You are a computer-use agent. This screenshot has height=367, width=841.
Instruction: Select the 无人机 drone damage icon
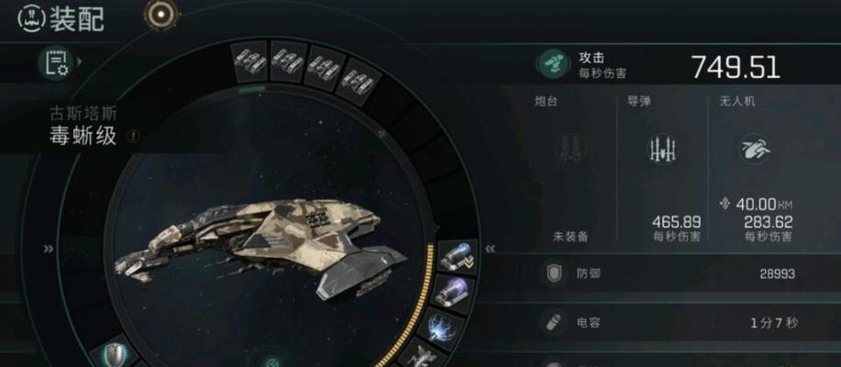coord(755,149)
